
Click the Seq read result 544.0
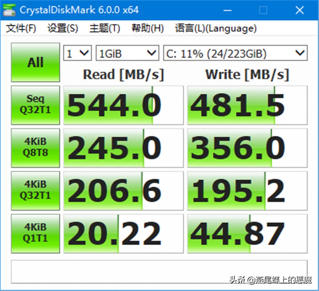123,105
